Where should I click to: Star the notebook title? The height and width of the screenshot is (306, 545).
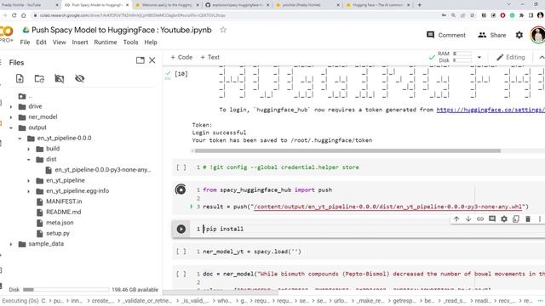coord(223,30)
